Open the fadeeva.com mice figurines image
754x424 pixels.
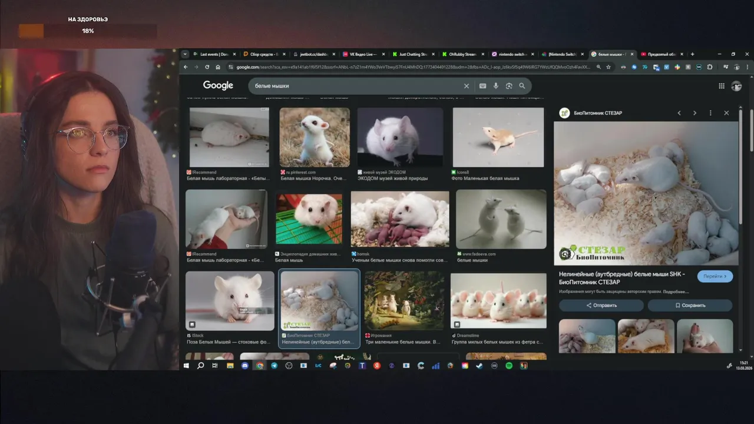[x=501, y=219]
